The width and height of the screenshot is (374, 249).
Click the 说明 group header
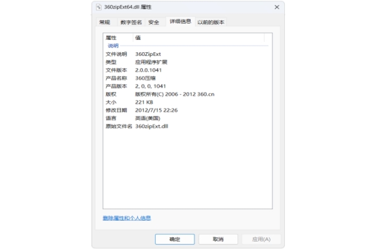(113, 45)
